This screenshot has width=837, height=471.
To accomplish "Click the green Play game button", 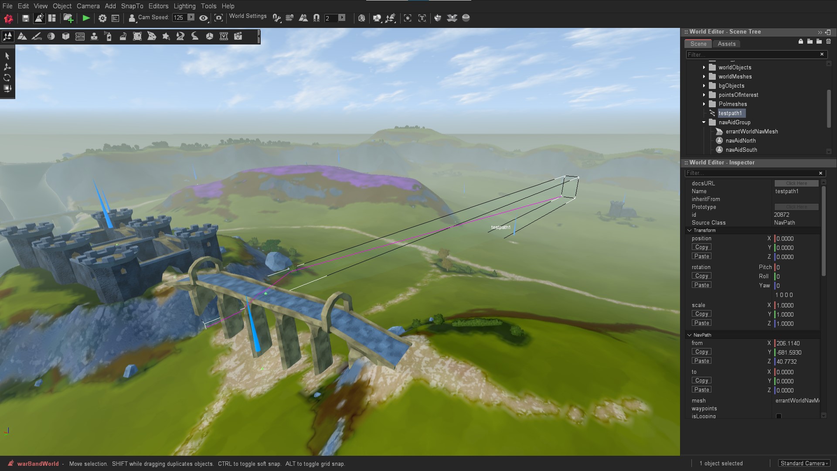I will (86, 18).
